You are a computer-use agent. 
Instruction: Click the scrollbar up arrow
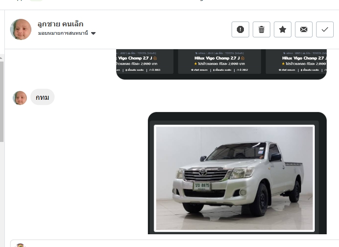coord(1,58)
